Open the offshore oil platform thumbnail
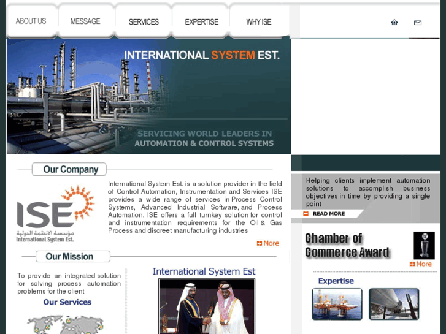 pyautogui.click(x=337, y=304)
